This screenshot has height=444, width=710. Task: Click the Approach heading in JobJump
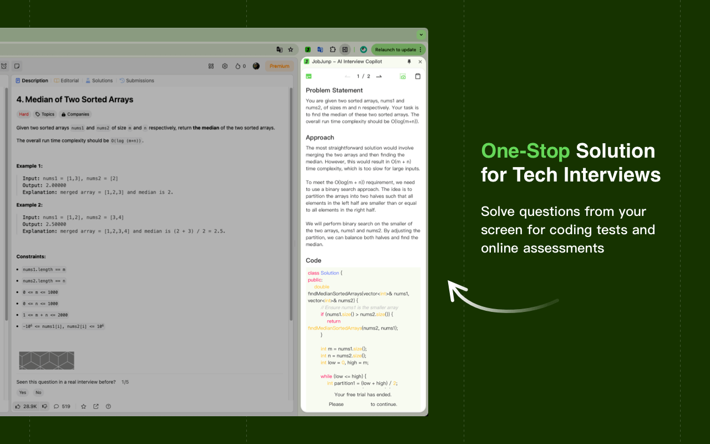click(320, 137)
